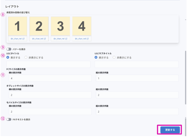Click the 承認済み投稿の並び替え label
Image resolution: width=187 pixels, height=137 pixels.
18,12
